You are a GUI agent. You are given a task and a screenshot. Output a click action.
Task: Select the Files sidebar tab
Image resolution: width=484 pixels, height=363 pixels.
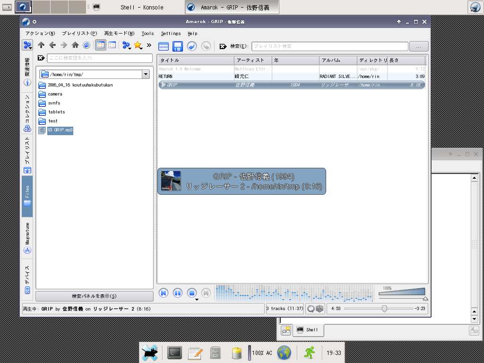[x=27, y=196]
